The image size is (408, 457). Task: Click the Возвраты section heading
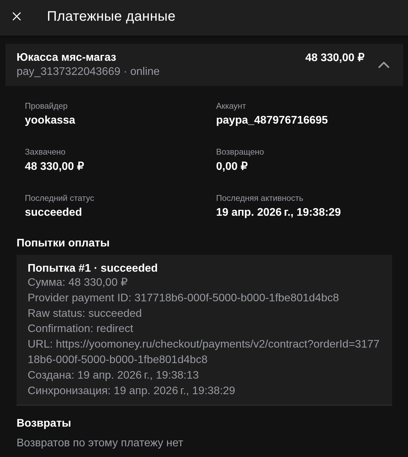43,422
